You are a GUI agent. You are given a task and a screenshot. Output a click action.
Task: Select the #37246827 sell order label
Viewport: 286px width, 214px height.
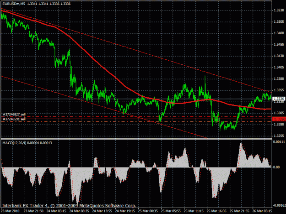pos(14,115)
